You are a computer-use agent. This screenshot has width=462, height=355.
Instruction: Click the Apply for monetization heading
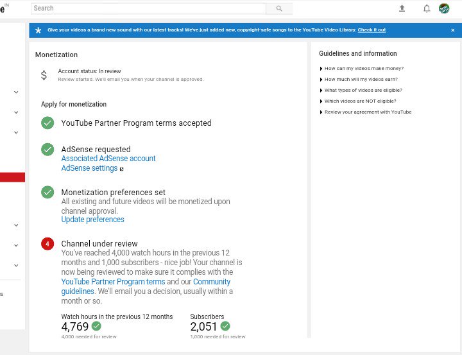click(74, 105)
